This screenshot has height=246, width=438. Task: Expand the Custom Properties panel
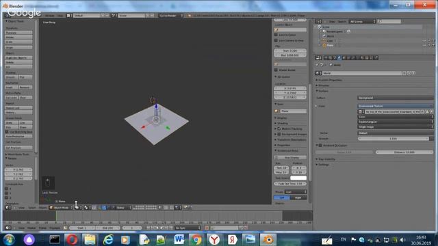point(330,80)
